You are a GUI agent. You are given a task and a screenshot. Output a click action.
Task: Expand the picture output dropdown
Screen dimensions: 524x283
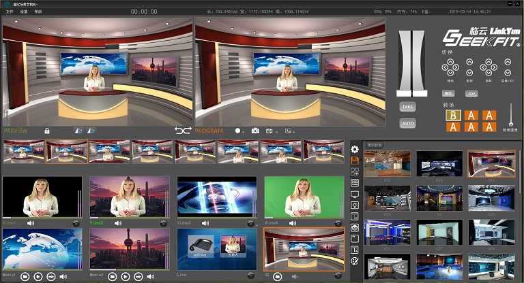[295, 131]
